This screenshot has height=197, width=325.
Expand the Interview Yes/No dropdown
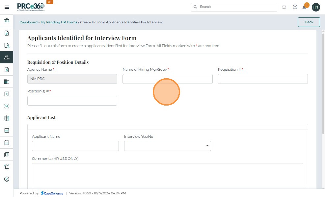(168, 146)
